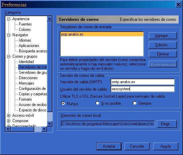Confirm settings with Aceptar

click(x=109, y=146)
